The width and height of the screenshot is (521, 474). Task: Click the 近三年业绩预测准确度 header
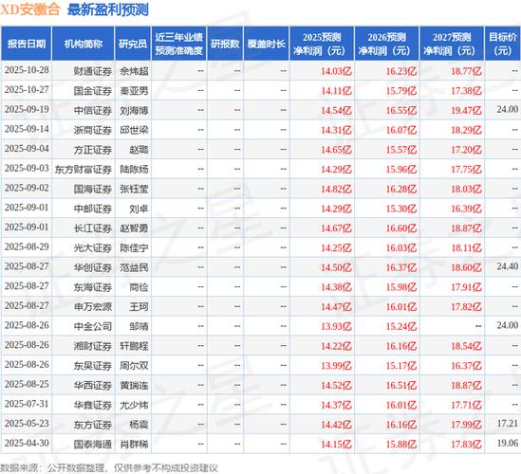(178, 44)
